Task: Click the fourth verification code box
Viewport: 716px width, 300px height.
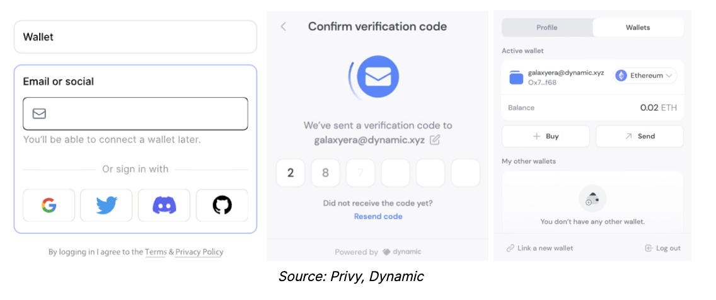Action: 395,173
